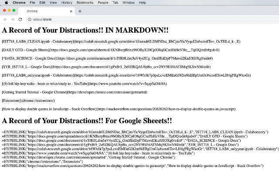Click the IST718_LAB6_onlyyear.ipynb markdown line
This screenshot has width=279, height=174.
(x=126, y=75)
